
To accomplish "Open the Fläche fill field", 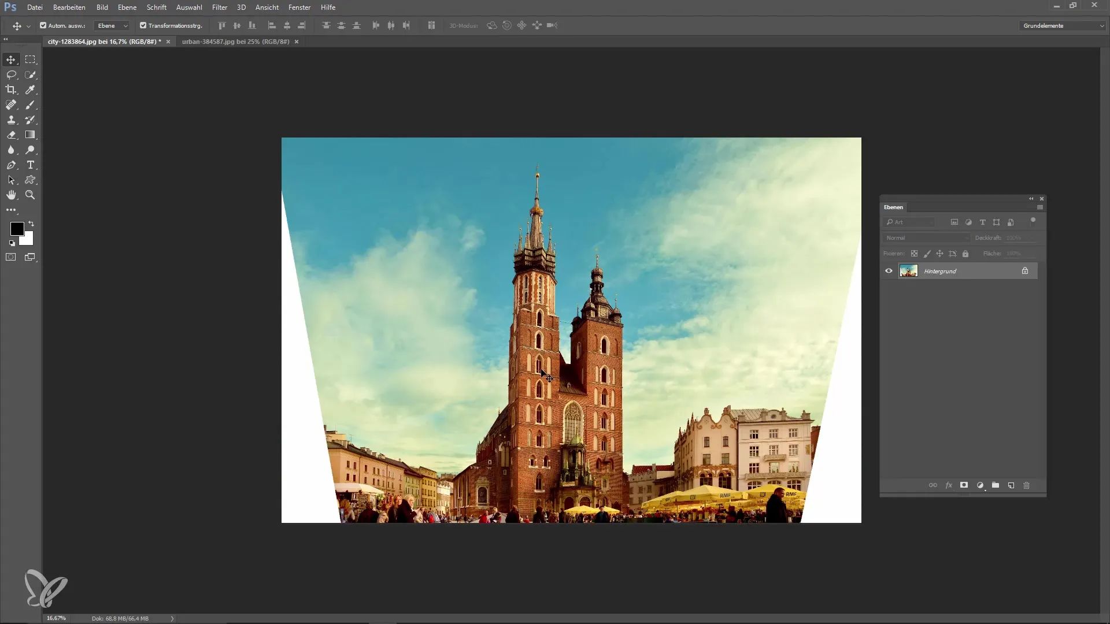I will click(1020, 254).
